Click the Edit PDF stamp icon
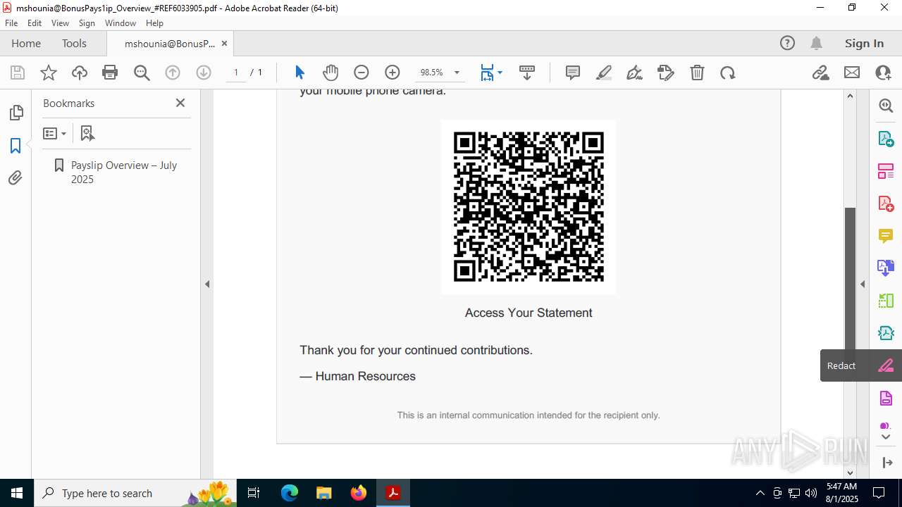The image size is (902, 507). [x=666, y=73]
